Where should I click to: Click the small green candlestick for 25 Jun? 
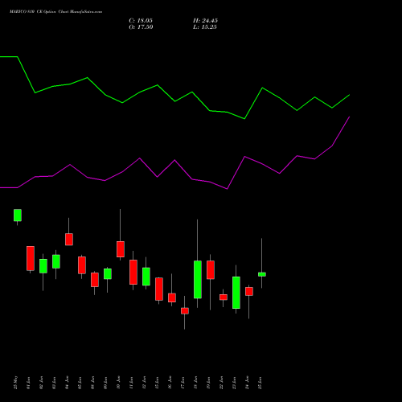point(262,274)
